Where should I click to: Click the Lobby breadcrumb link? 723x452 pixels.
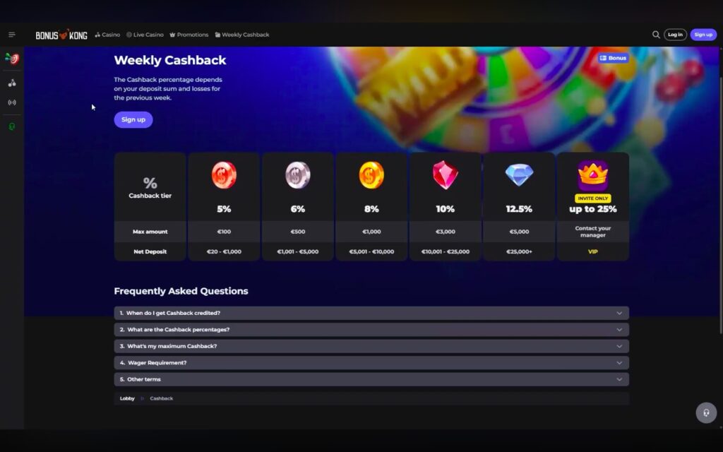click(x=127, y=398)
